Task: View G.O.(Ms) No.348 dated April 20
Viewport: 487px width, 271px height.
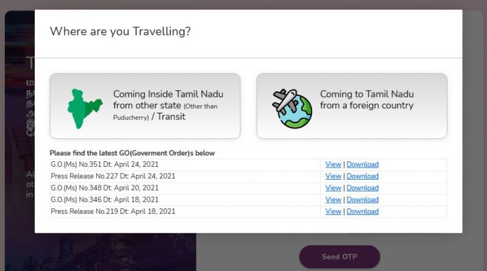Action: pyautogui.click(x=333, y=188)
